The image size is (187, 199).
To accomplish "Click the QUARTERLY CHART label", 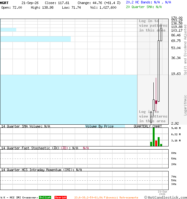I will tap(148, 126).
